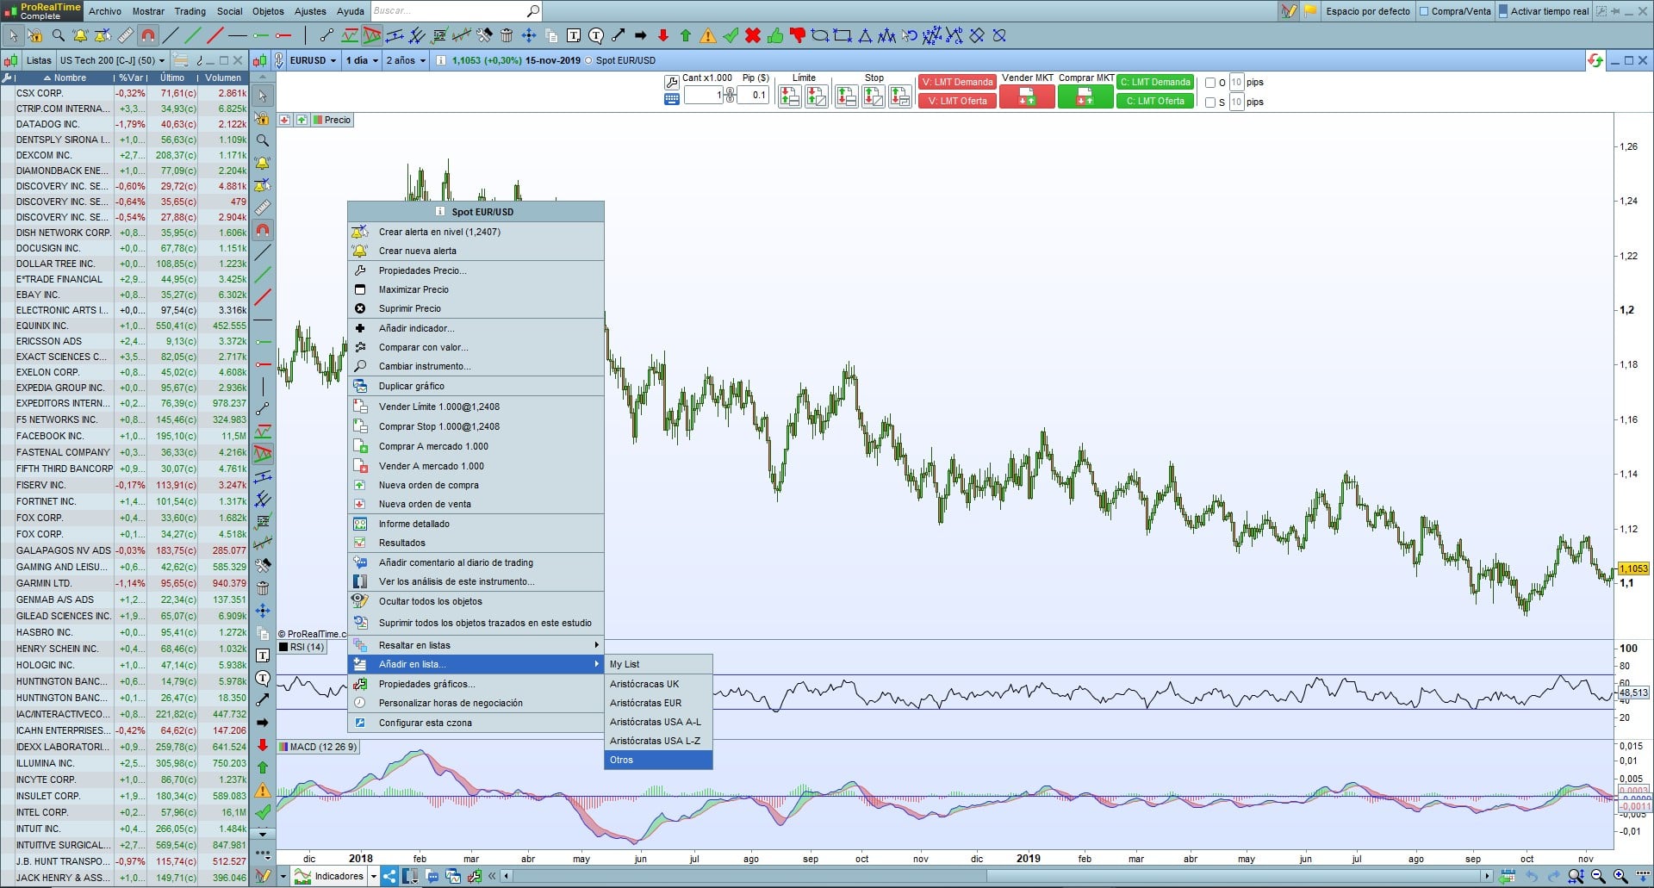The height and width of the screenshot is (888, 1654).
Task: Click the RSI (14) black color swatch
Action: [283, 648]
